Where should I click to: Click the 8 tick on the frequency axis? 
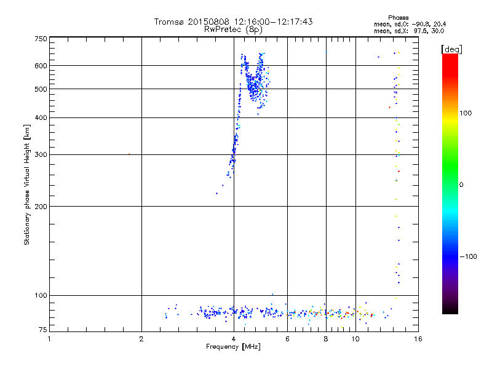326,339
